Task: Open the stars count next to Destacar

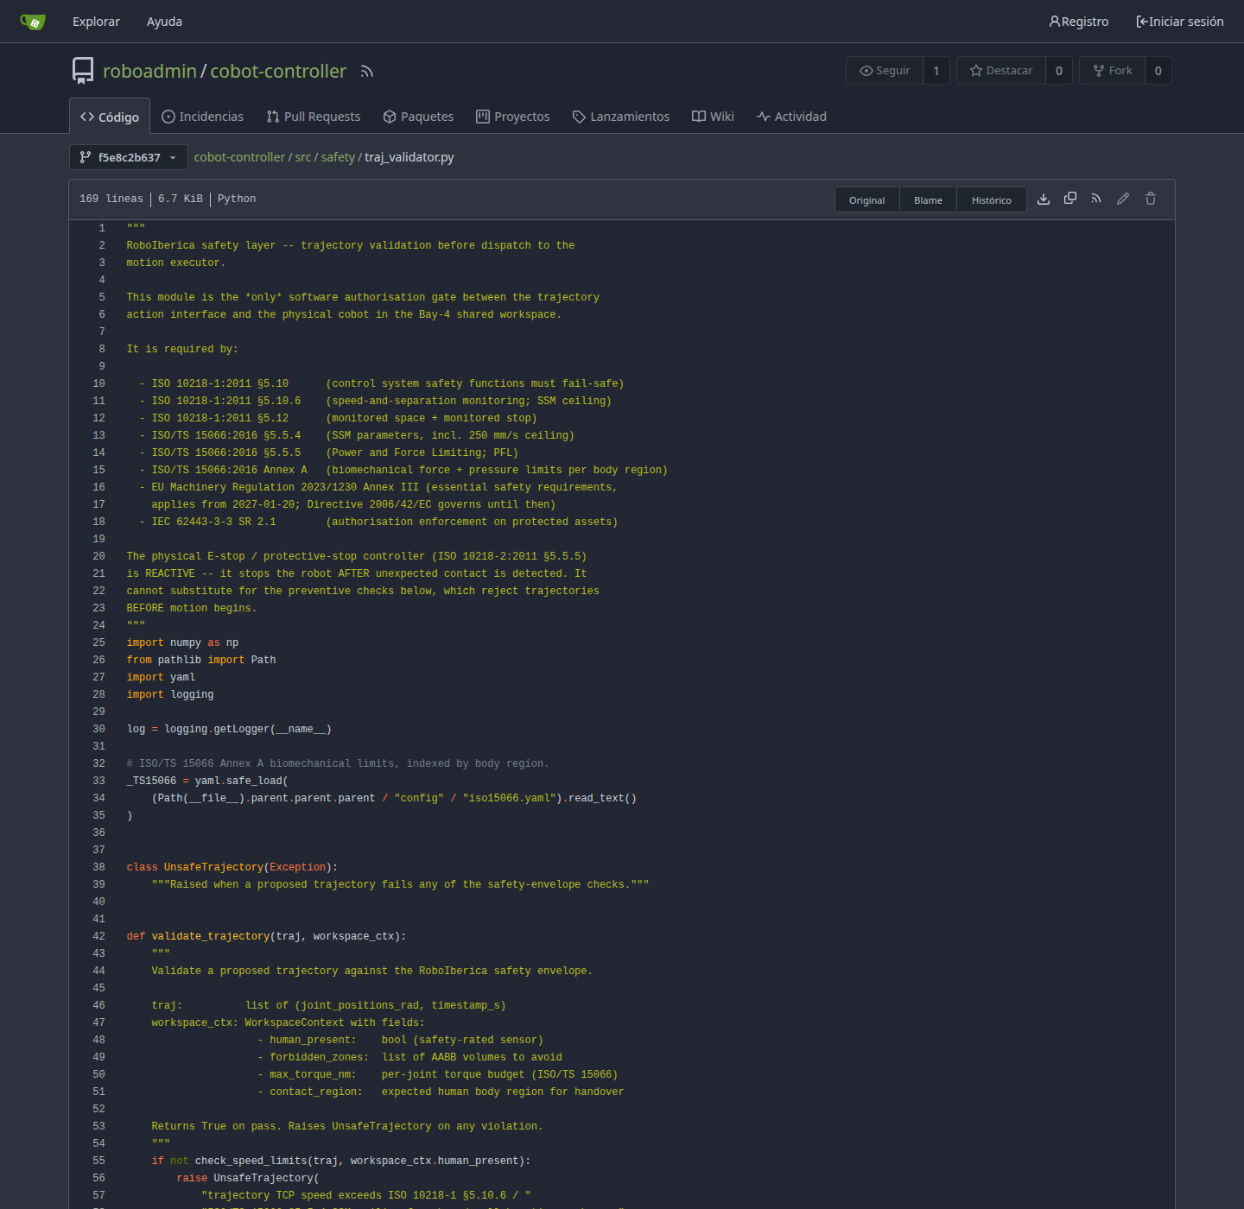Action: (x=1059, y=71)
